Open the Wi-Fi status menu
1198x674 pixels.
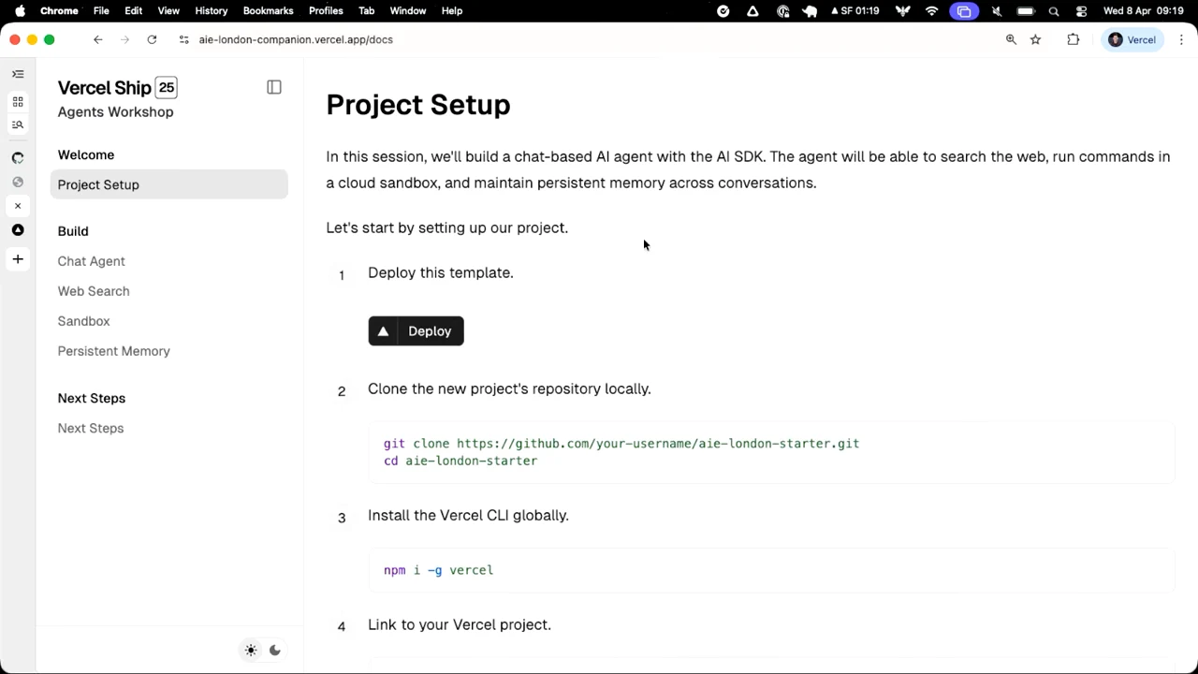point(931,11)
